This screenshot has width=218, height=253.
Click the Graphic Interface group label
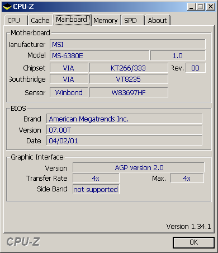click(37, 157)
